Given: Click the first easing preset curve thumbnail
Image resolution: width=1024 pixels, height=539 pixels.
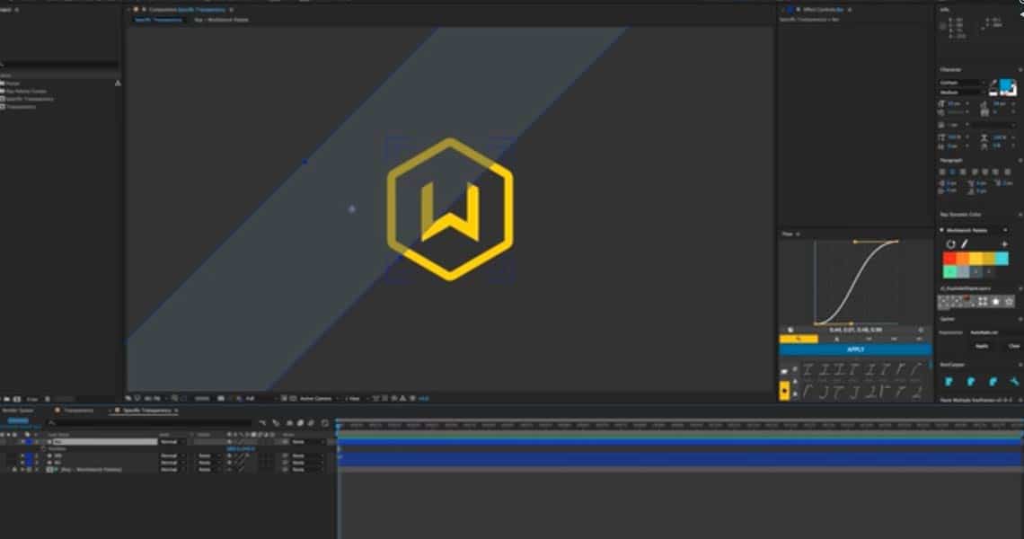Looking at the screenshot, I should coord(808,369).
